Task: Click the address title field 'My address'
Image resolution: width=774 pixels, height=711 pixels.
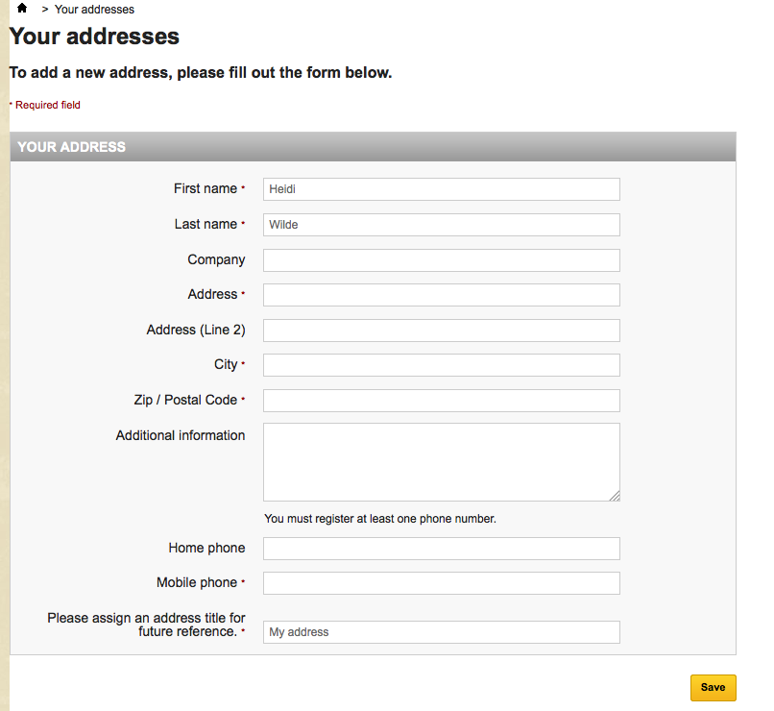Action: tap(441, 632)
